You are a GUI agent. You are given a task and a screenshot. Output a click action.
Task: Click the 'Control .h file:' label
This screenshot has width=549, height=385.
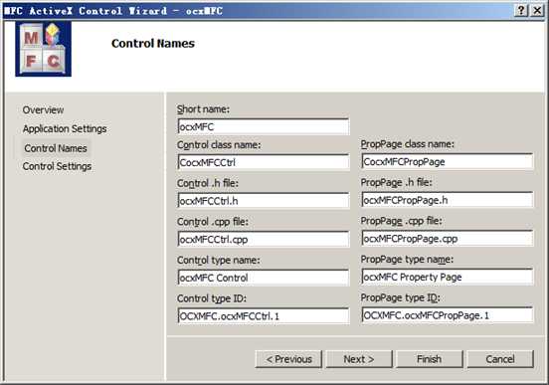coord(208,183)
